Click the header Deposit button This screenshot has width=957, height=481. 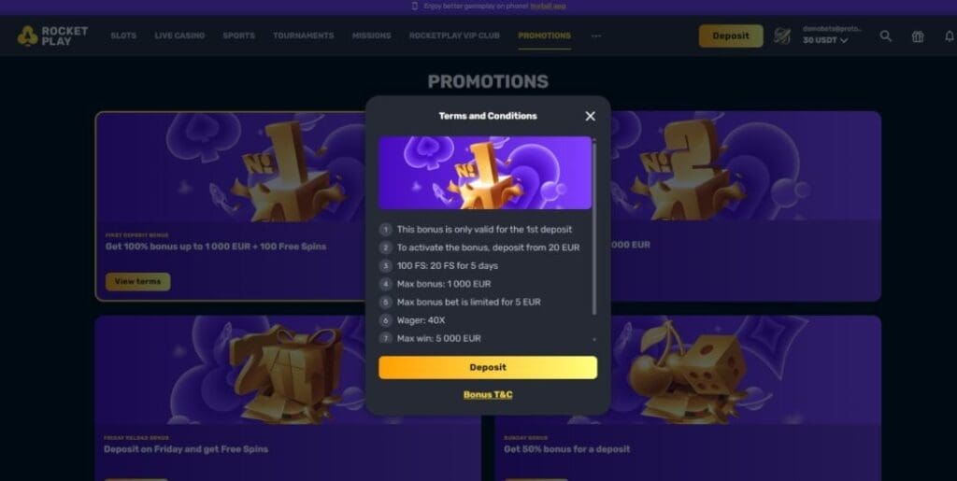(731, 36)
